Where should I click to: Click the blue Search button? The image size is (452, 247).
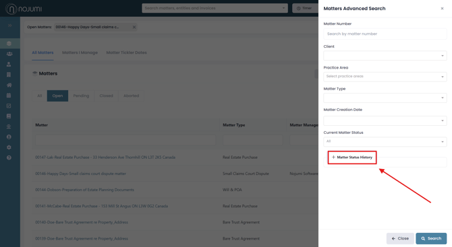(x=431, y=238)
